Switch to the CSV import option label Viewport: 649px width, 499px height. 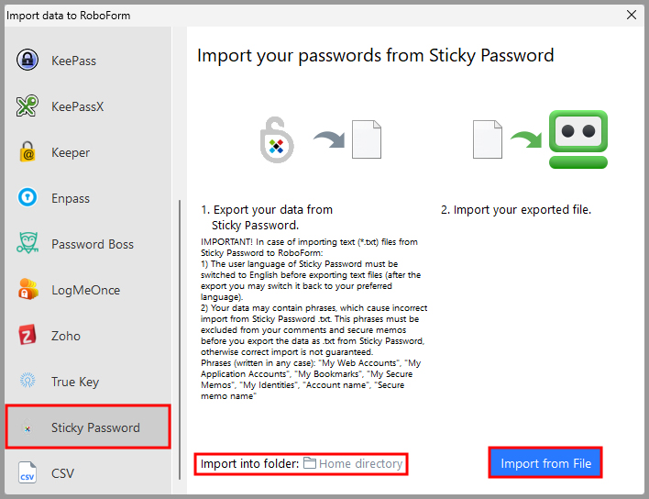pyautogui.click(x=63, y=473)
